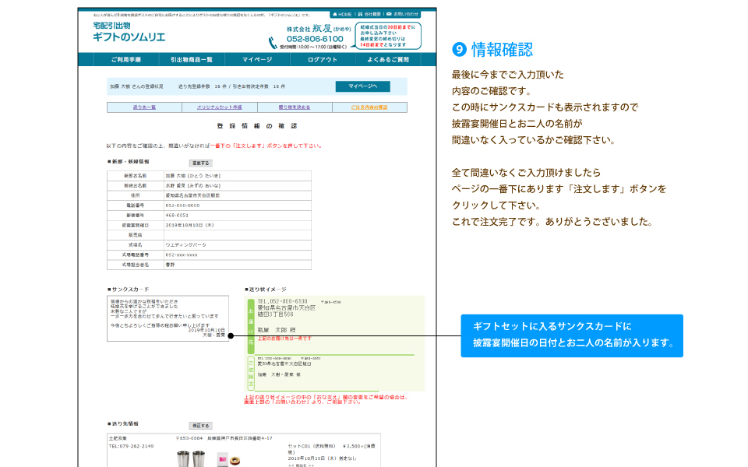The image size is (748, 467).
Task: Click the thank-you card message box
Action: pos(168,318)
